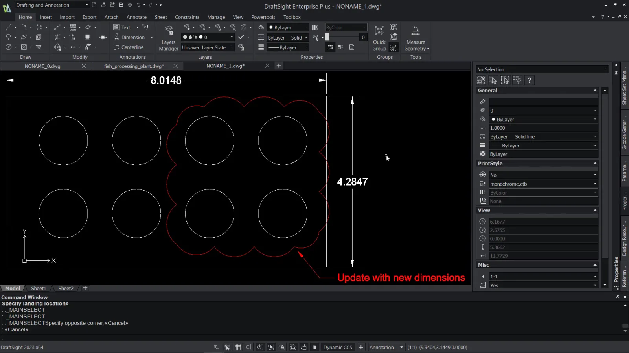This screenshot has width=629, height=353.
Task: Pin the Properties palette with pushpin icon
Action: pos(616,73)
